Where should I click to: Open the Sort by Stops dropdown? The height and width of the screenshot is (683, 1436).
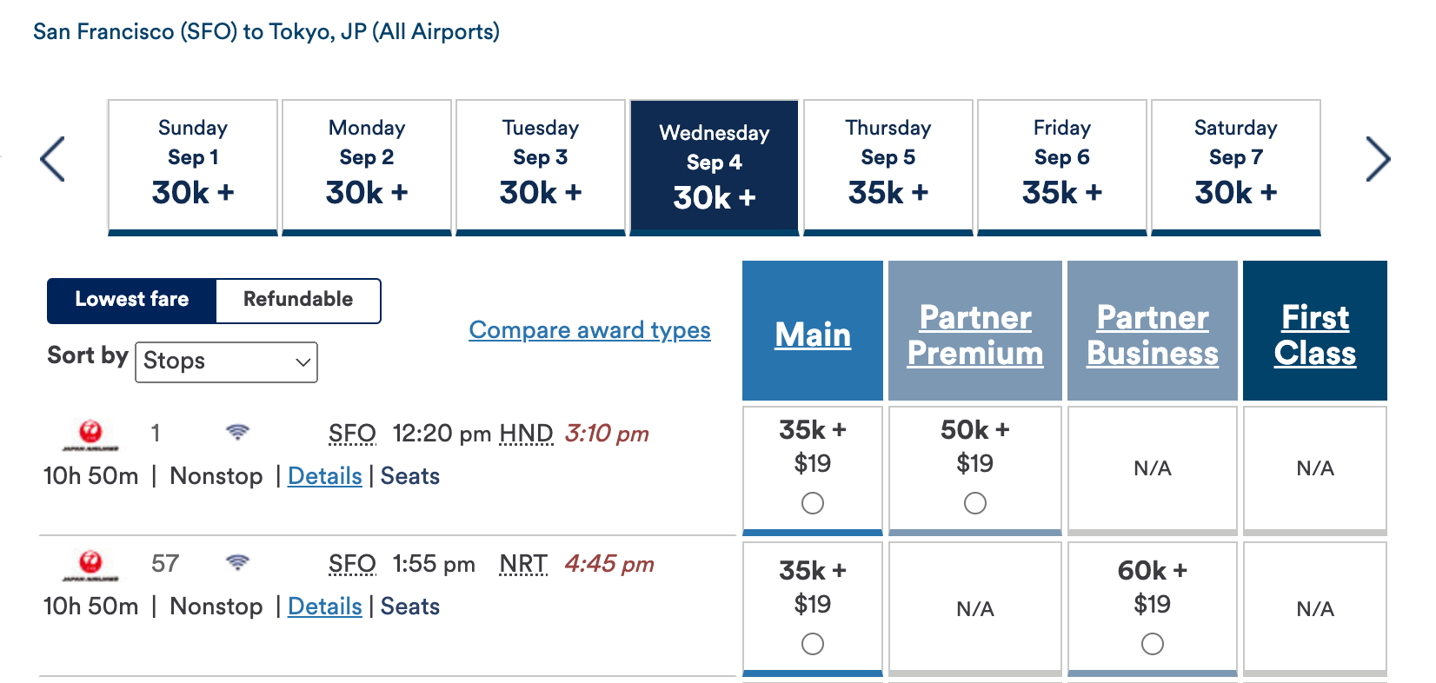[225, 362]
